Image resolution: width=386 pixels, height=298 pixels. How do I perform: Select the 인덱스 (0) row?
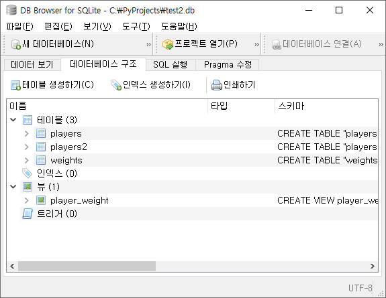click(199, 173)
